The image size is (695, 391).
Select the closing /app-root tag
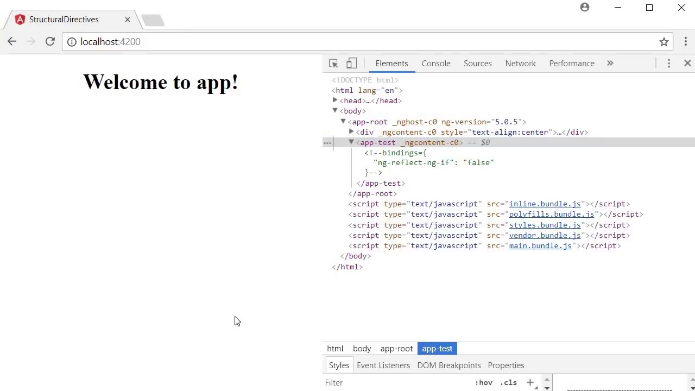(372, 194)
